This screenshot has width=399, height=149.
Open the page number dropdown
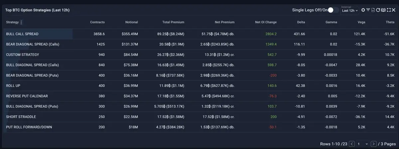[362, 144]
